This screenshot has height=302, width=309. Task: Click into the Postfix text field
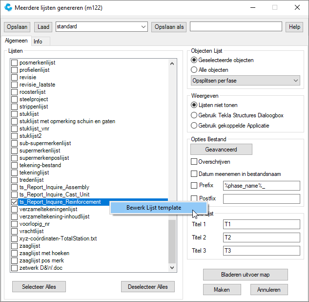click(262, 199)
